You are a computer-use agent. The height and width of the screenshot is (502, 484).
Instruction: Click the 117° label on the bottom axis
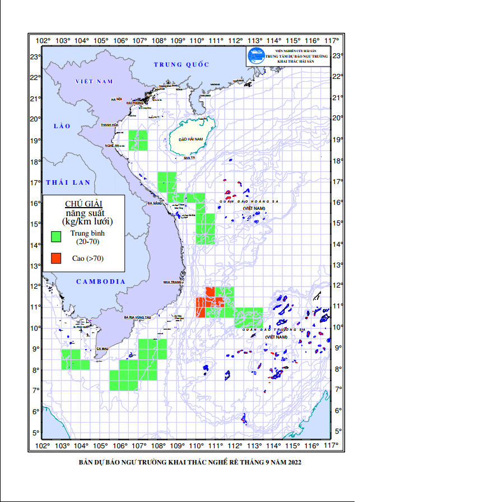tap(331, 445)
